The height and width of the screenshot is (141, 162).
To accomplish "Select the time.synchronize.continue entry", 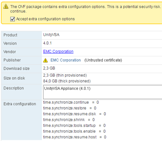I will pos(71,102).
